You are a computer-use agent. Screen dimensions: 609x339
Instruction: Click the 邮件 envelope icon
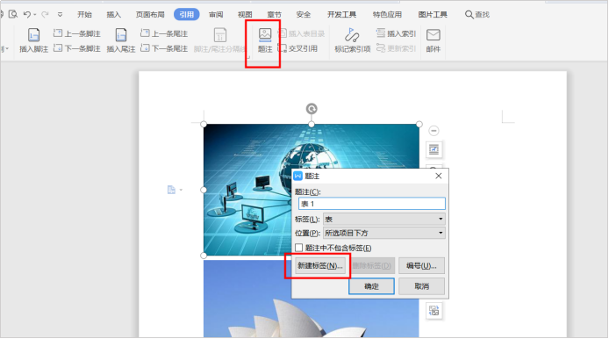[x=433, y=35]
